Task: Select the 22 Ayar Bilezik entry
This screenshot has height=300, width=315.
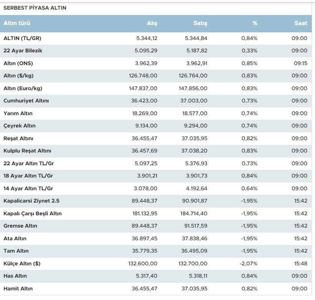Action: click(x=156, y=51)
